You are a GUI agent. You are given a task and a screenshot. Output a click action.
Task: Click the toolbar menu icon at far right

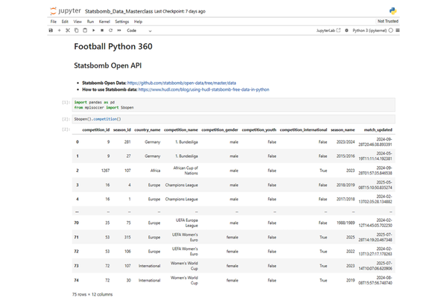click(398, 31)
